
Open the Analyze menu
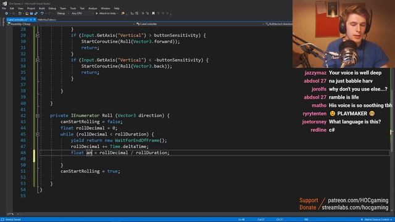click(x=93, y=8)
